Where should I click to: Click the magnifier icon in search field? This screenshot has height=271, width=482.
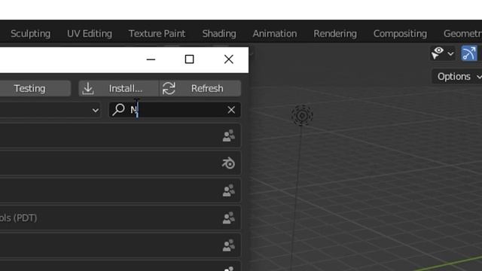point(118,109)
